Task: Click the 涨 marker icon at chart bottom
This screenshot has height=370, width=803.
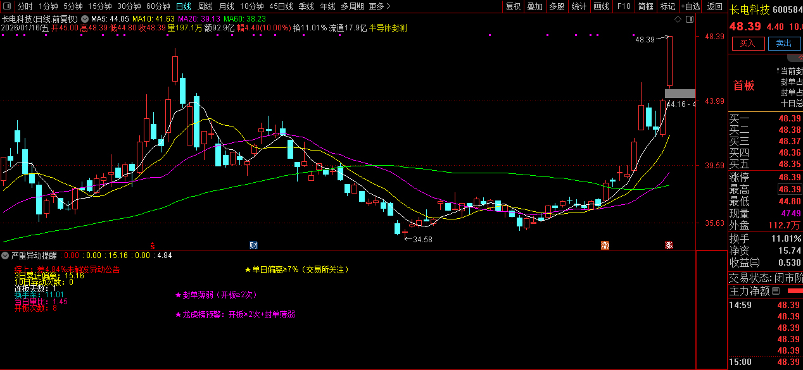Action: click(x=669, y=245)
